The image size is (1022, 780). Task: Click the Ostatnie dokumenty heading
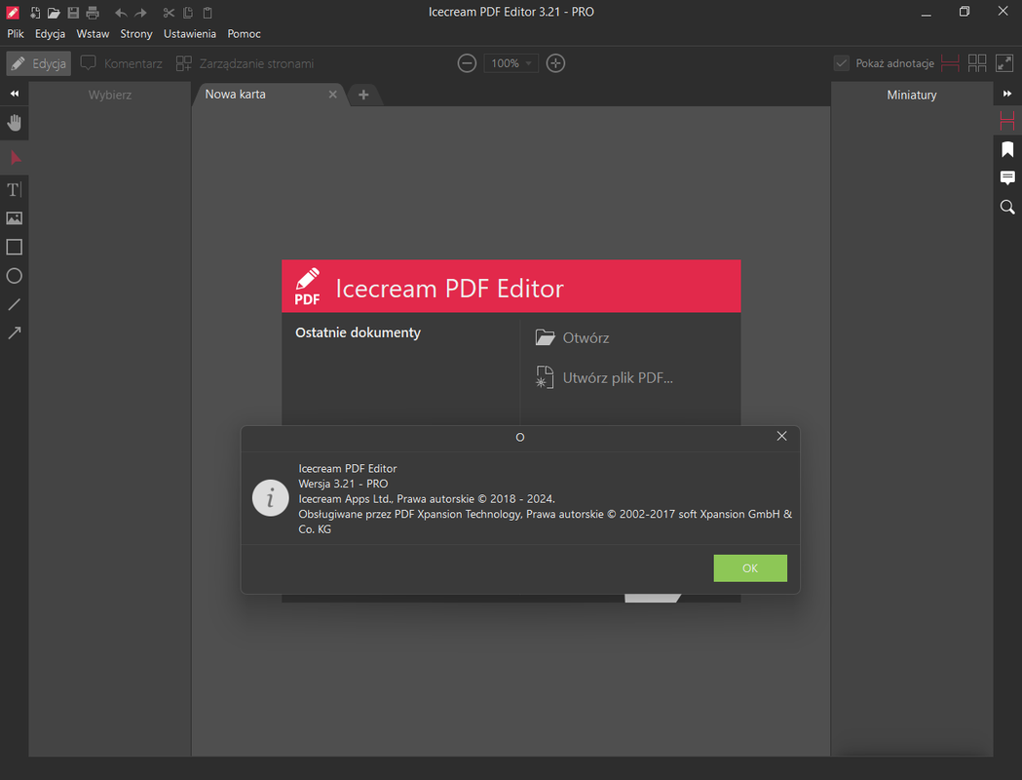pos(358,332)
